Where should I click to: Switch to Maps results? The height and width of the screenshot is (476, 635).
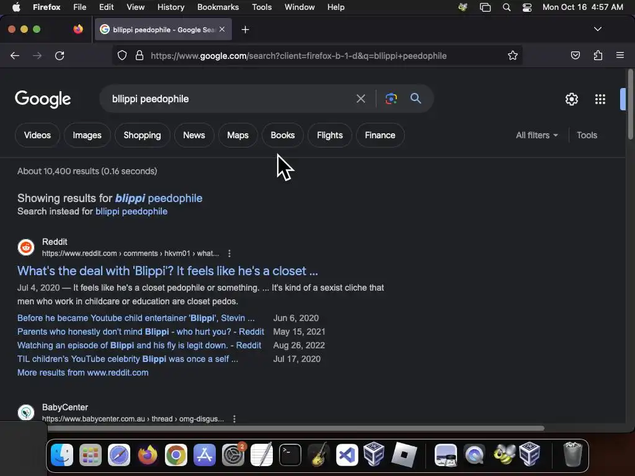238,135
